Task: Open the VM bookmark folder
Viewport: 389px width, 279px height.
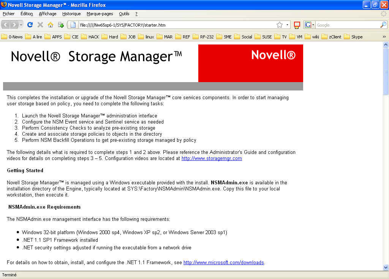Action: tap(296, 37)
